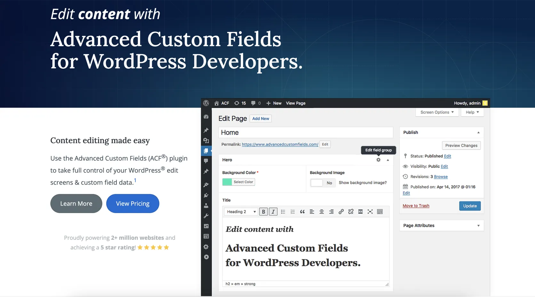Open the ACF site home icon

(x=217, y=103)
